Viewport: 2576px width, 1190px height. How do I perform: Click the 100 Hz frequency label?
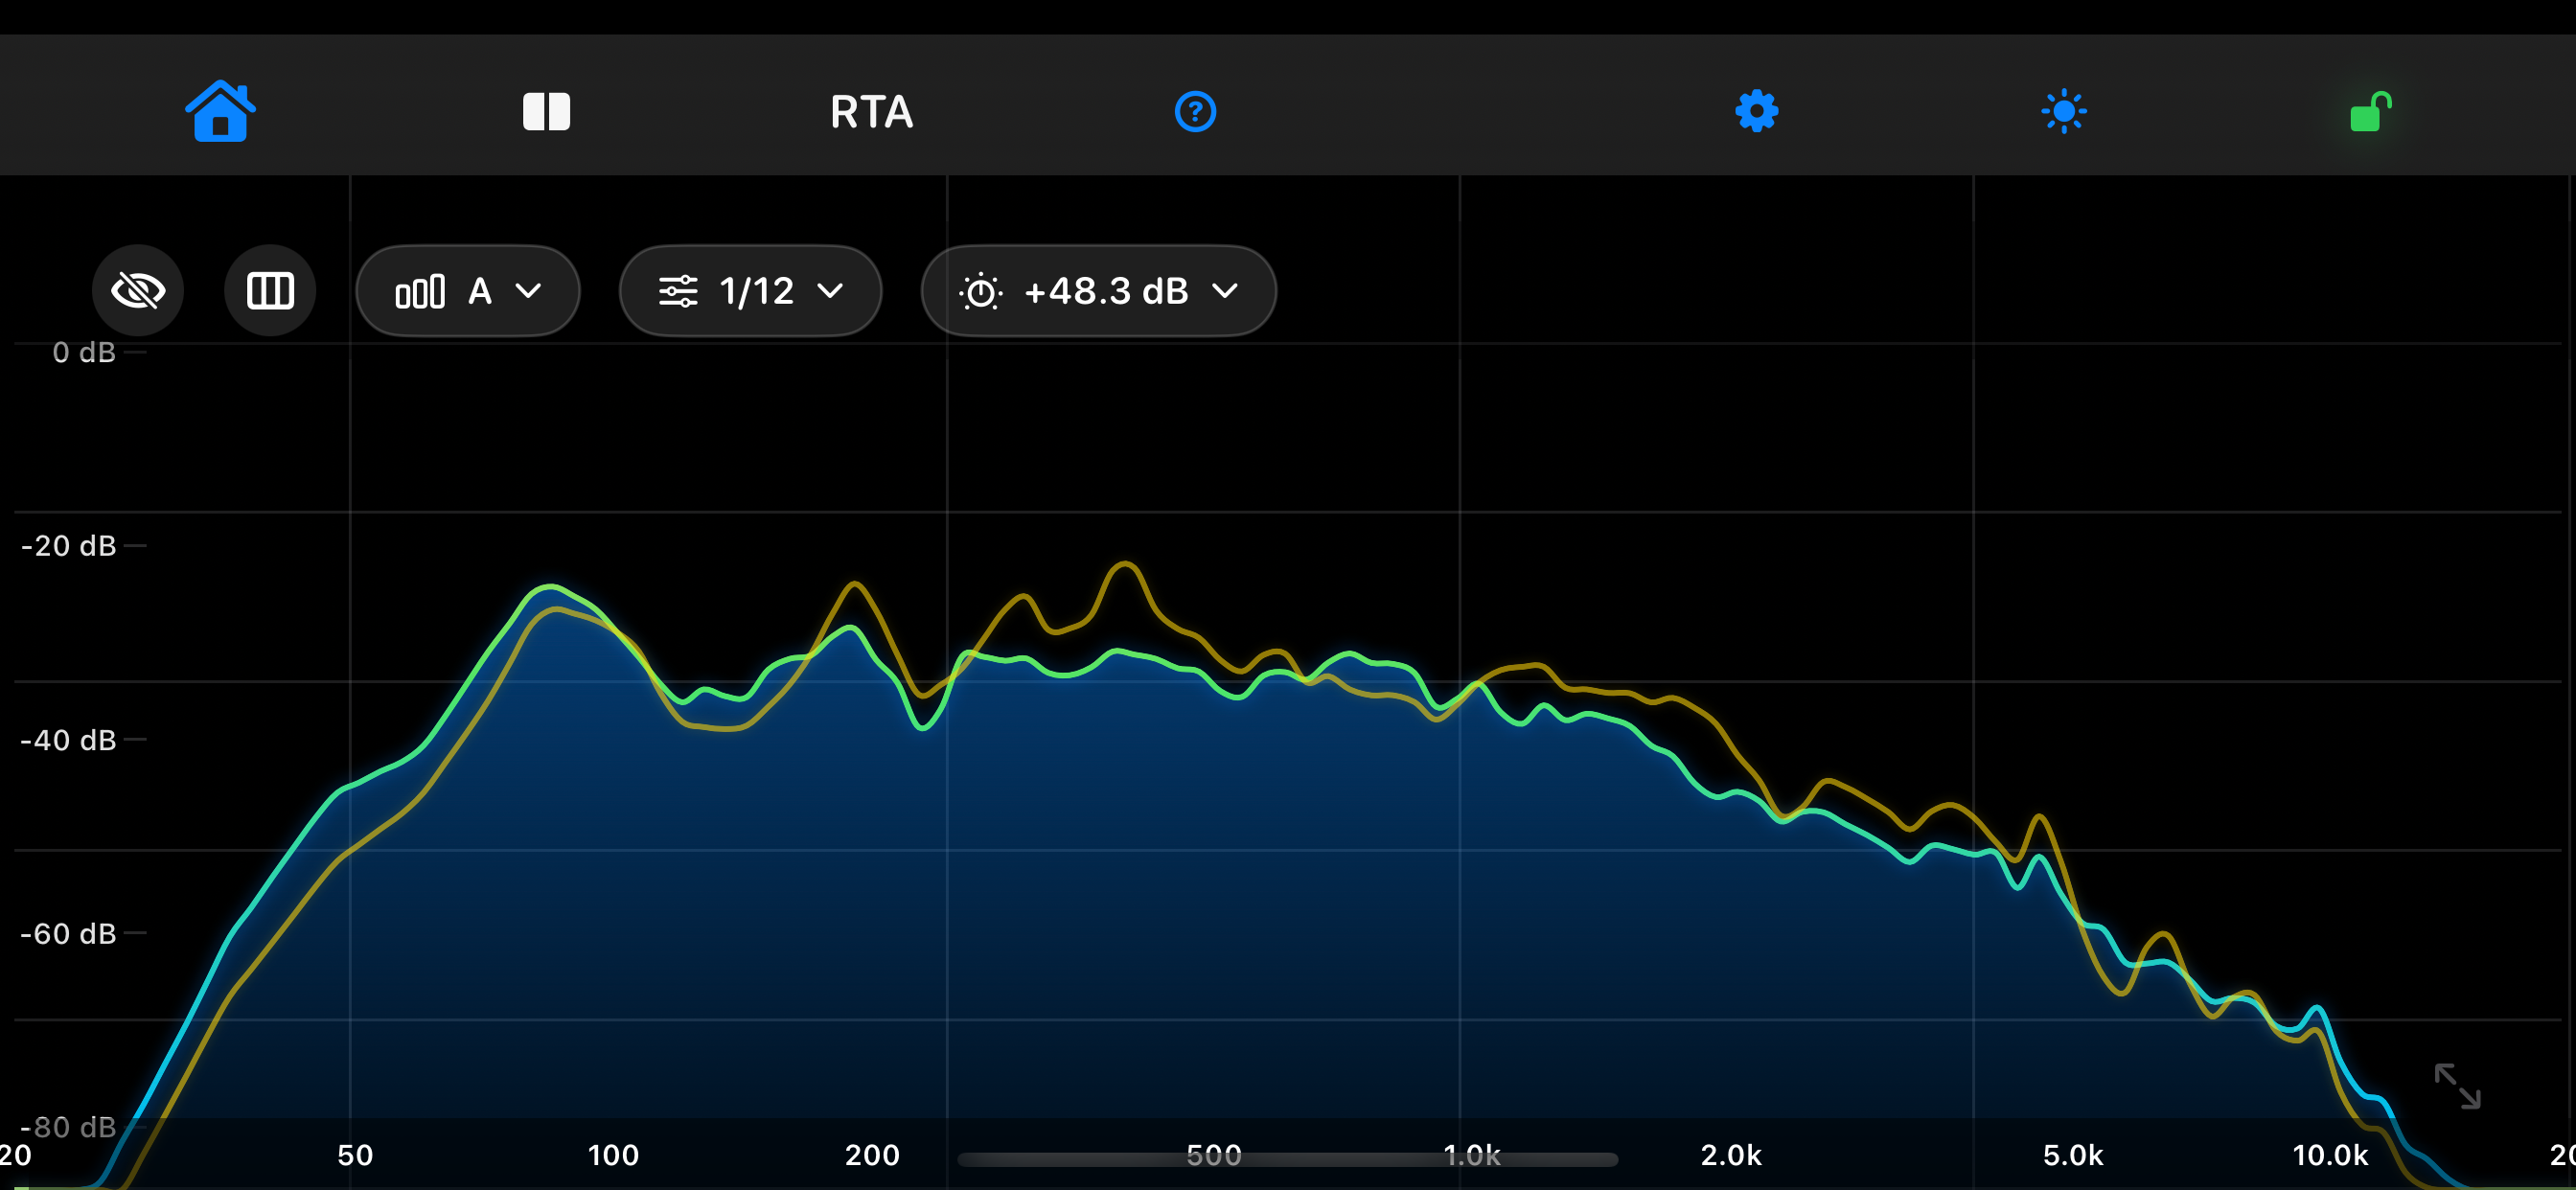tap(613, 1155)
